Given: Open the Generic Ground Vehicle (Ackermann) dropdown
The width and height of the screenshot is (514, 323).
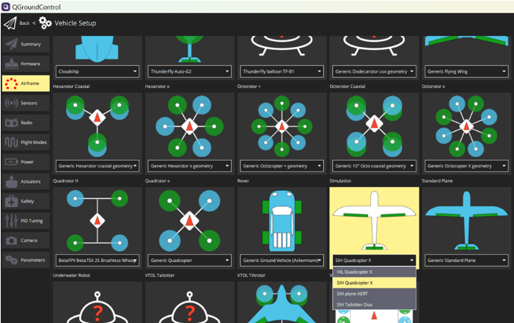Looking at the screenshot, I should pos(282,261).
